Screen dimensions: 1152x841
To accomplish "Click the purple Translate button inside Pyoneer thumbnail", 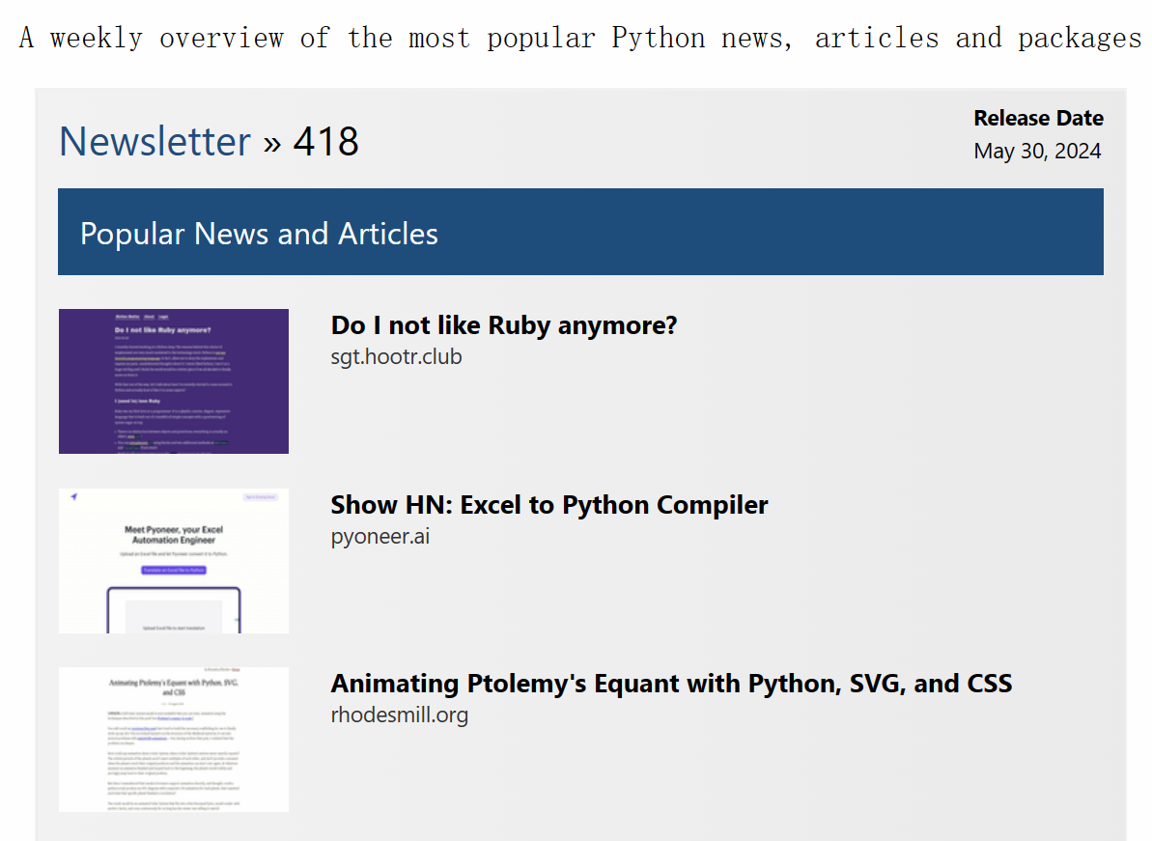I will (174, 571).
